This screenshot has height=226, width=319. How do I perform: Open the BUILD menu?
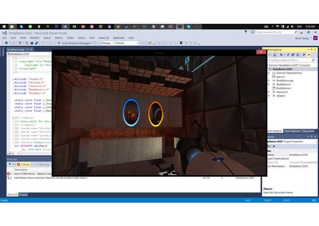pyautogui.click(x=47, y=38)
